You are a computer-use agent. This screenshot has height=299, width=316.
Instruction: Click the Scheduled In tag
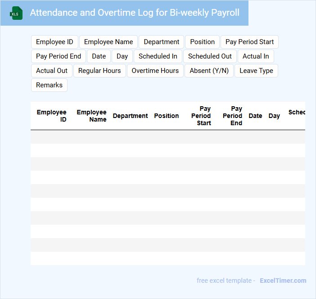(x=158, y=56)
